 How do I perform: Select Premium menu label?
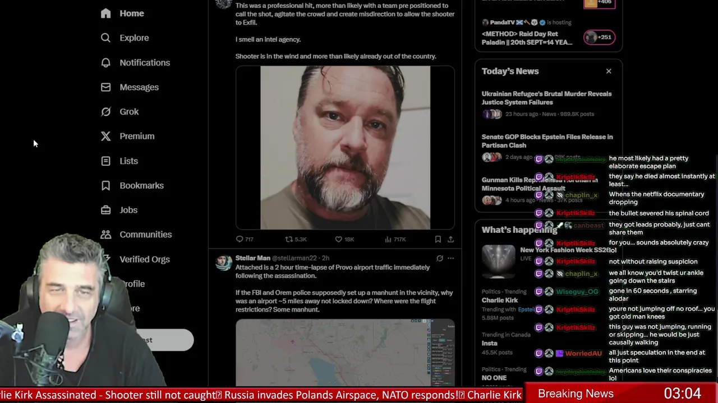[137, 136]
